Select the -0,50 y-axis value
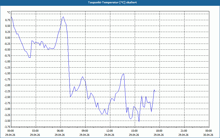220x138 pixels. coord(7,50)
